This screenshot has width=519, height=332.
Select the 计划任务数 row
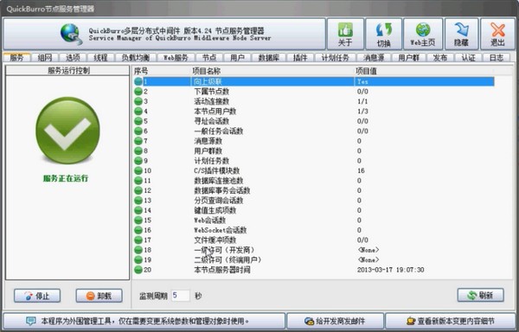coord(314,161)
